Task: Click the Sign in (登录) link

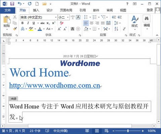Action: (x=150, y=10)
